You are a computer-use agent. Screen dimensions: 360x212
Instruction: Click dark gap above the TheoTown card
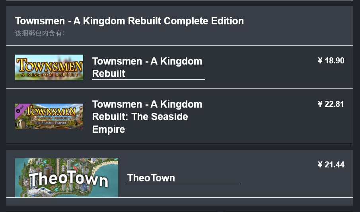(179, 147)
